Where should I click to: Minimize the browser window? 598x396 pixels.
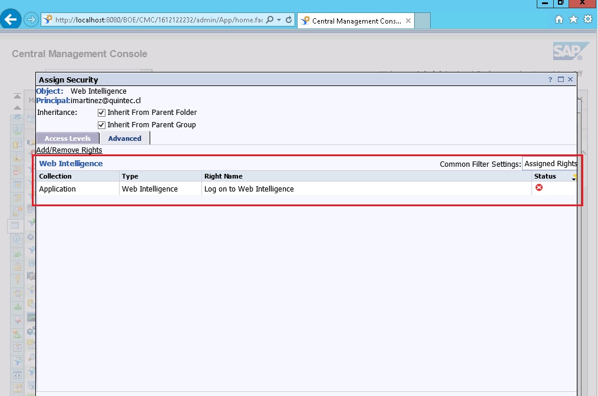point(545,3)
